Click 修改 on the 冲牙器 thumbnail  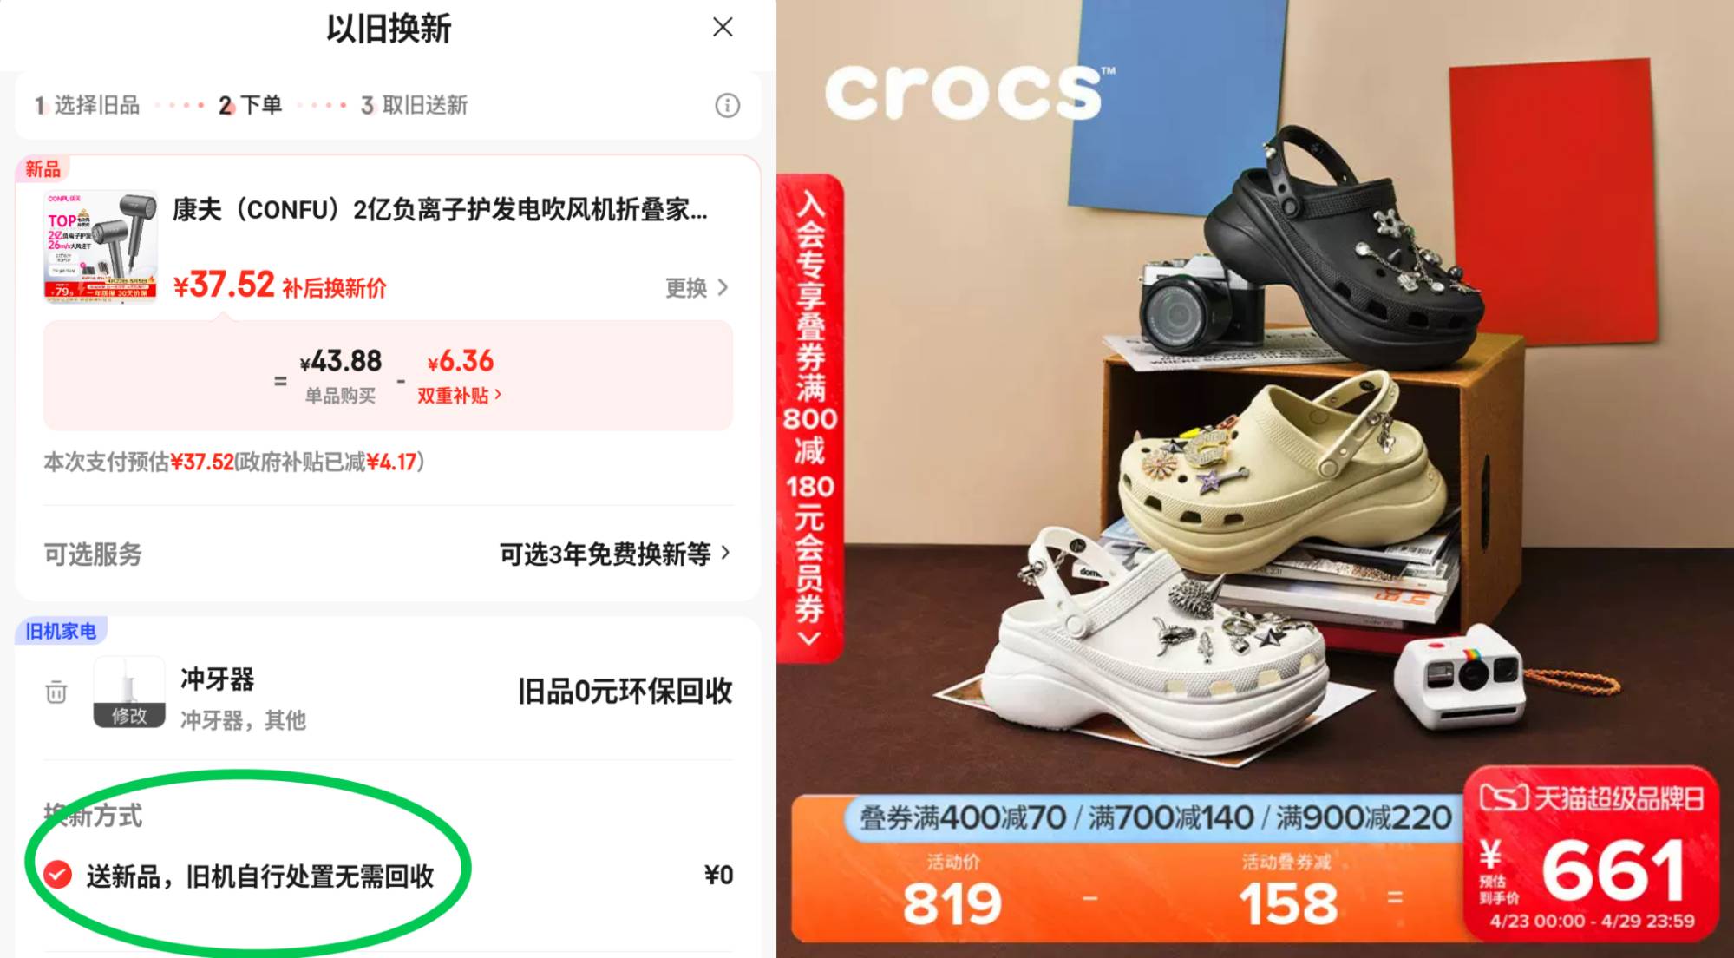click(x=129, y=716)
